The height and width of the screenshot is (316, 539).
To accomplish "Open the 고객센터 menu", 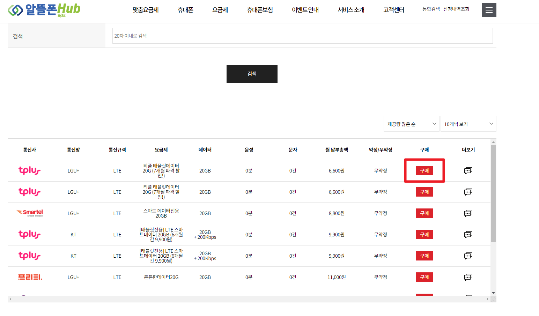I will tap(394, 10).
